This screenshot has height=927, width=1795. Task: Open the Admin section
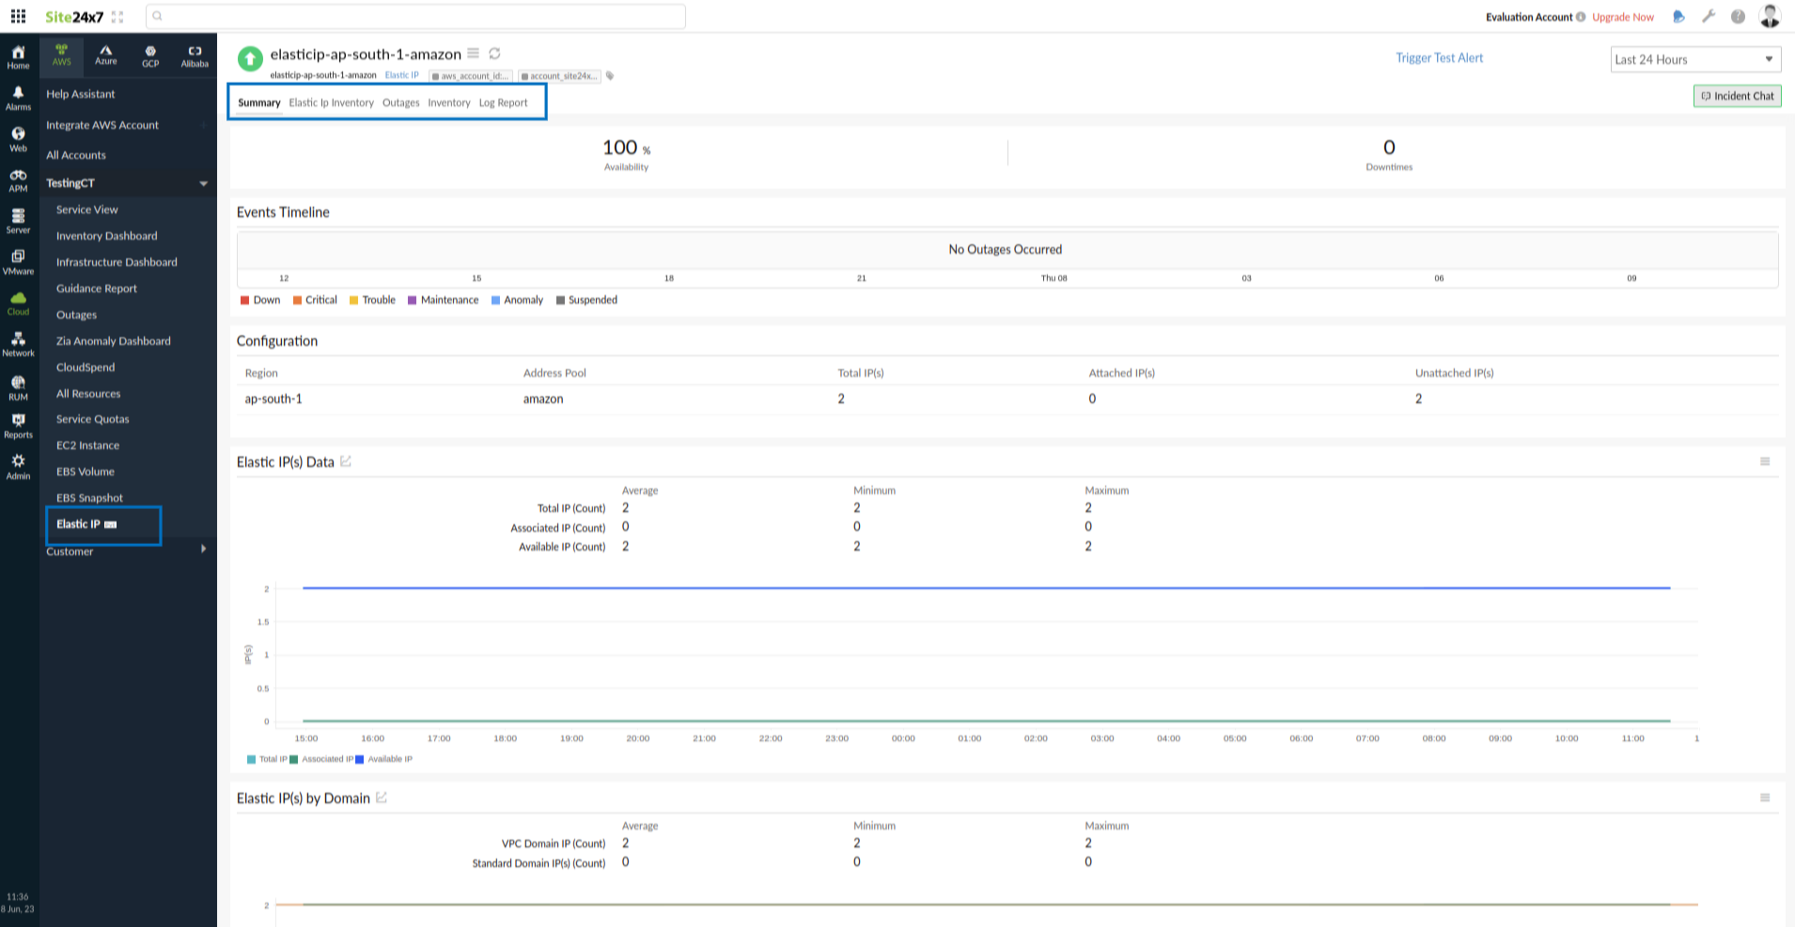[x=18, y=467]
